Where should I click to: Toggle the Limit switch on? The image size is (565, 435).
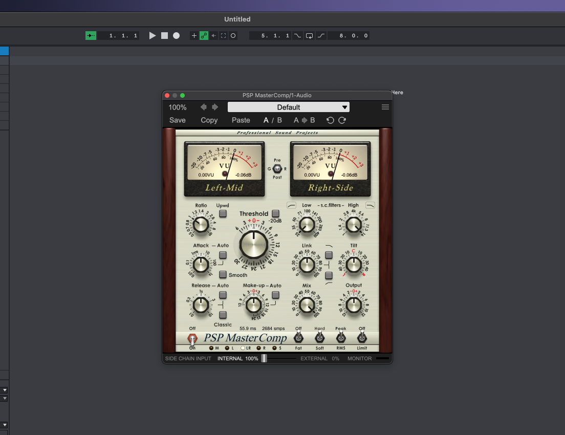point(362,338)
